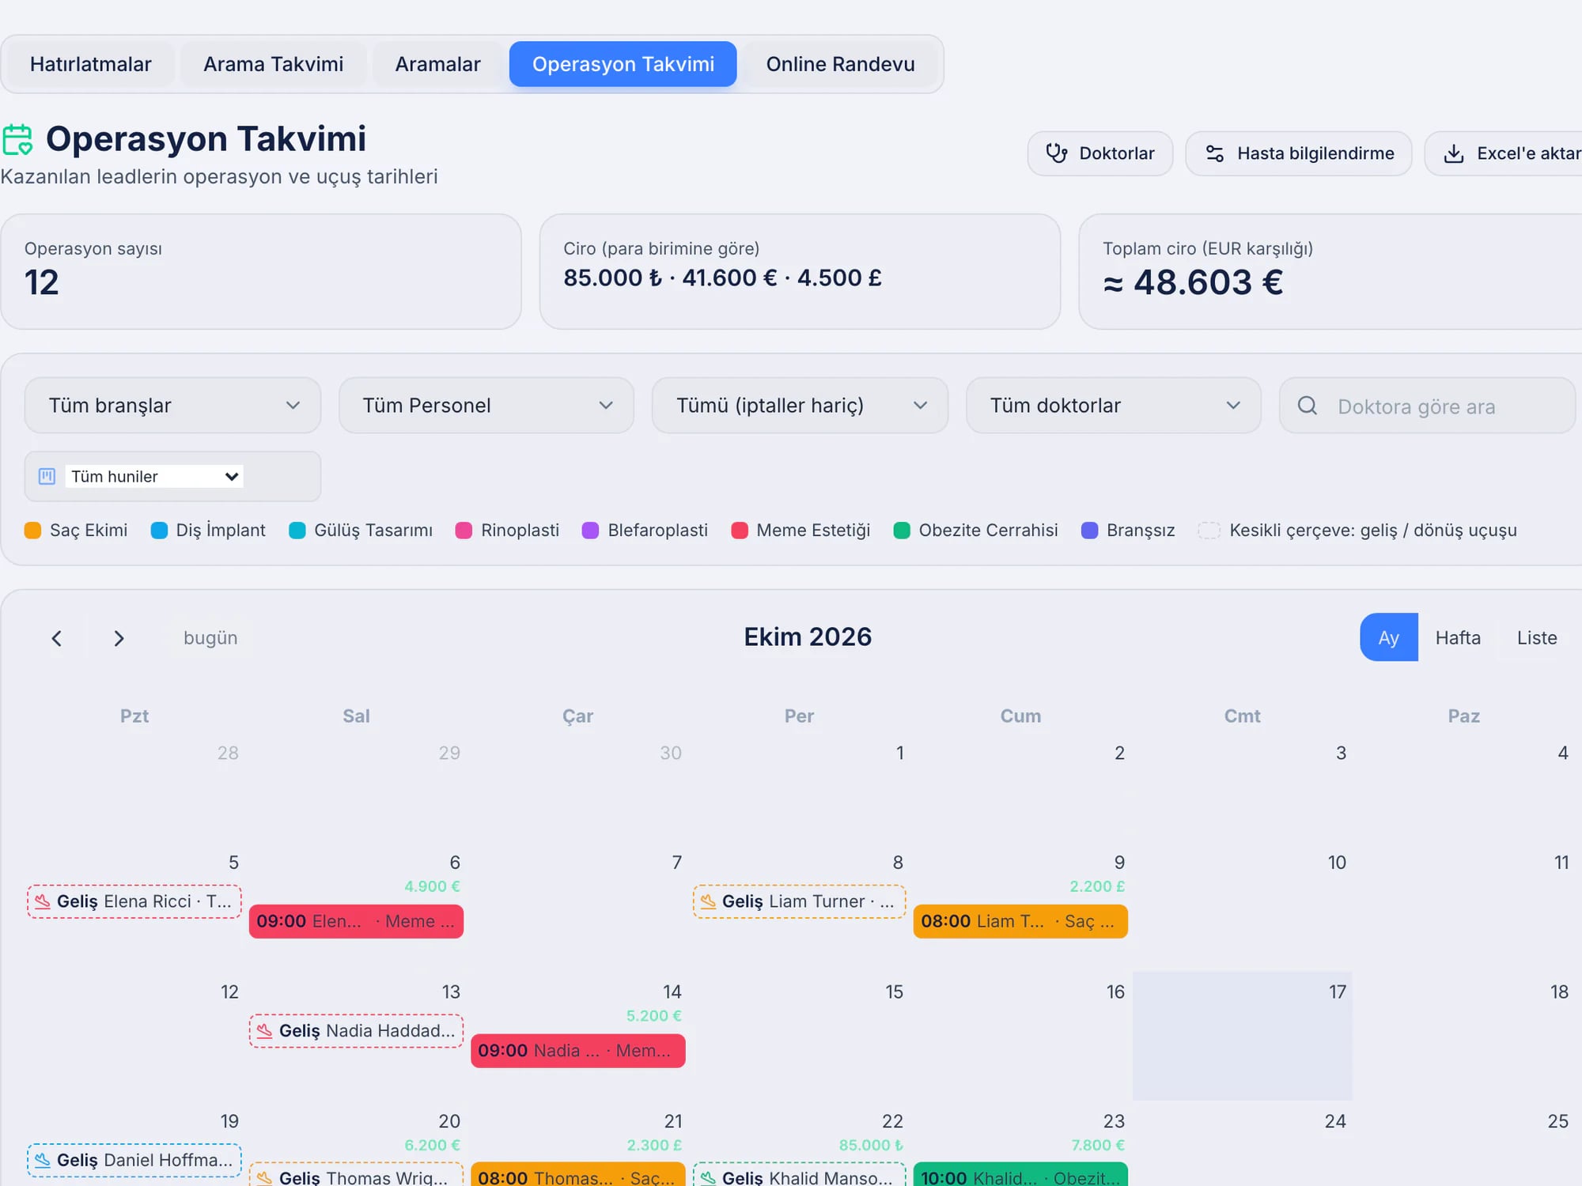Viewport: 1582px width, 1186px height.
Task: Click the highlighted day 17 cell
Action: (x=1243, y=1036)
